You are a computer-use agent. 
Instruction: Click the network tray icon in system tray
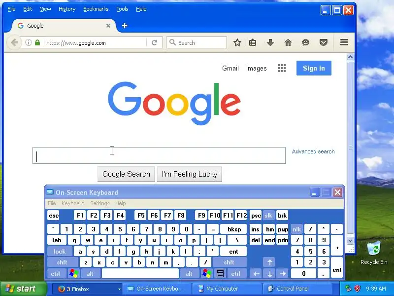click(348, 289)
